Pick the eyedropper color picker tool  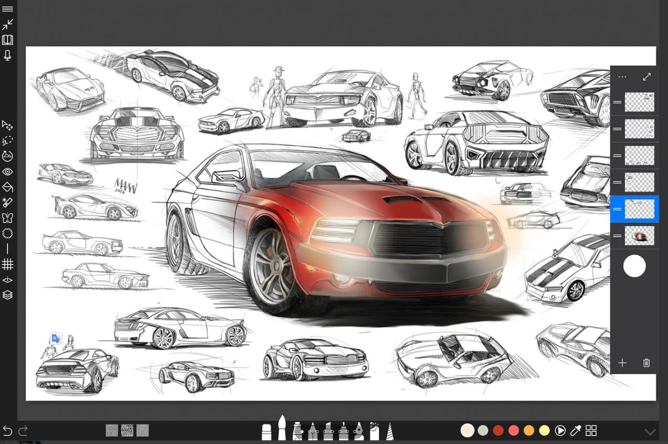tap(575, 430)
